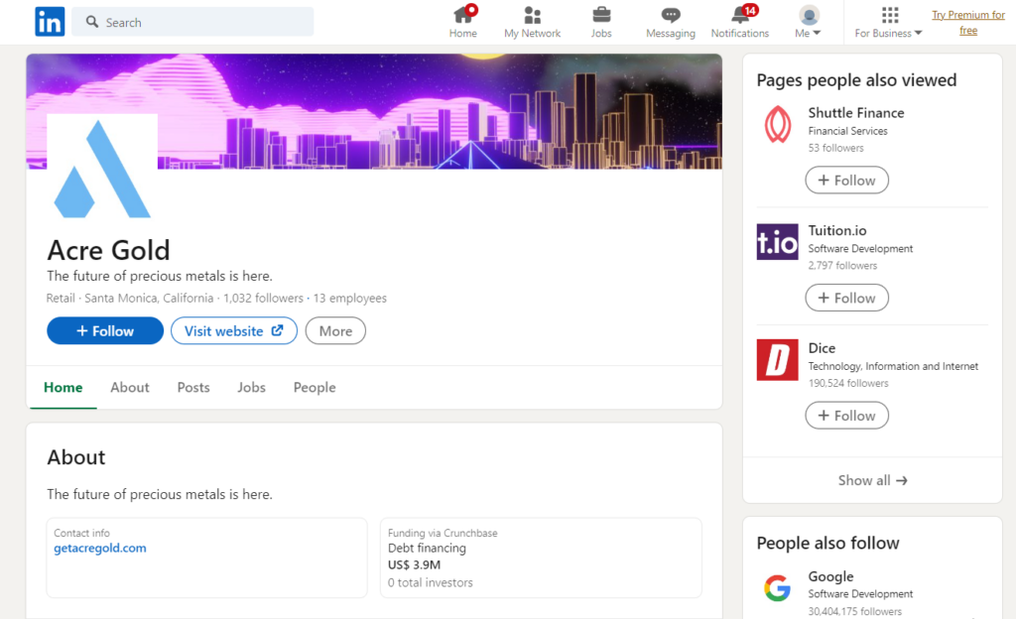Click 0 total investors text
The image size is (1016, 619).
click(x=431, y=582)
